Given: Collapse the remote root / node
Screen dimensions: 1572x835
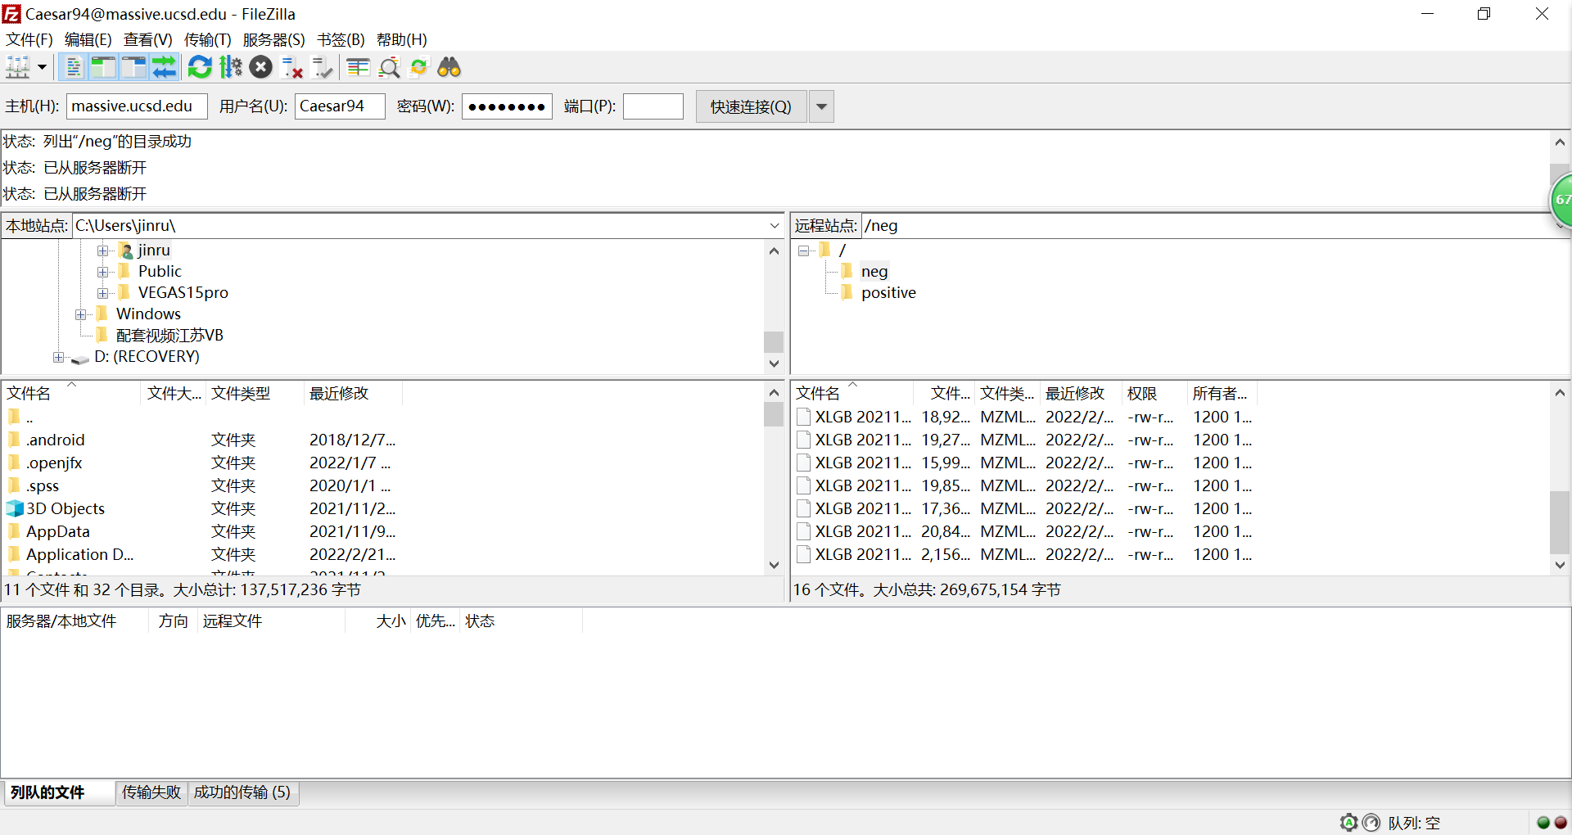Looking at the screenshot, I should (x=804, y=250).
